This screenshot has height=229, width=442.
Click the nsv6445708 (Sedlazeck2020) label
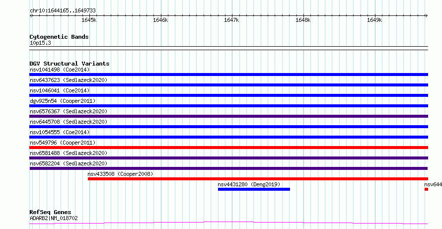click(69, 122)
